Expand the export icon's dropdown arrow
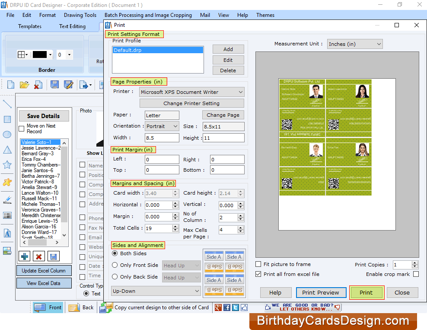The image size is (427, 330). pyautogui.click(x=91, y=85)
